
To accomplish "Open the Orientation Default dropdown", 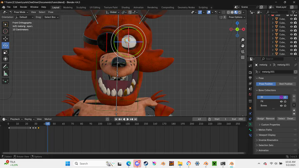I will point(24,17).
